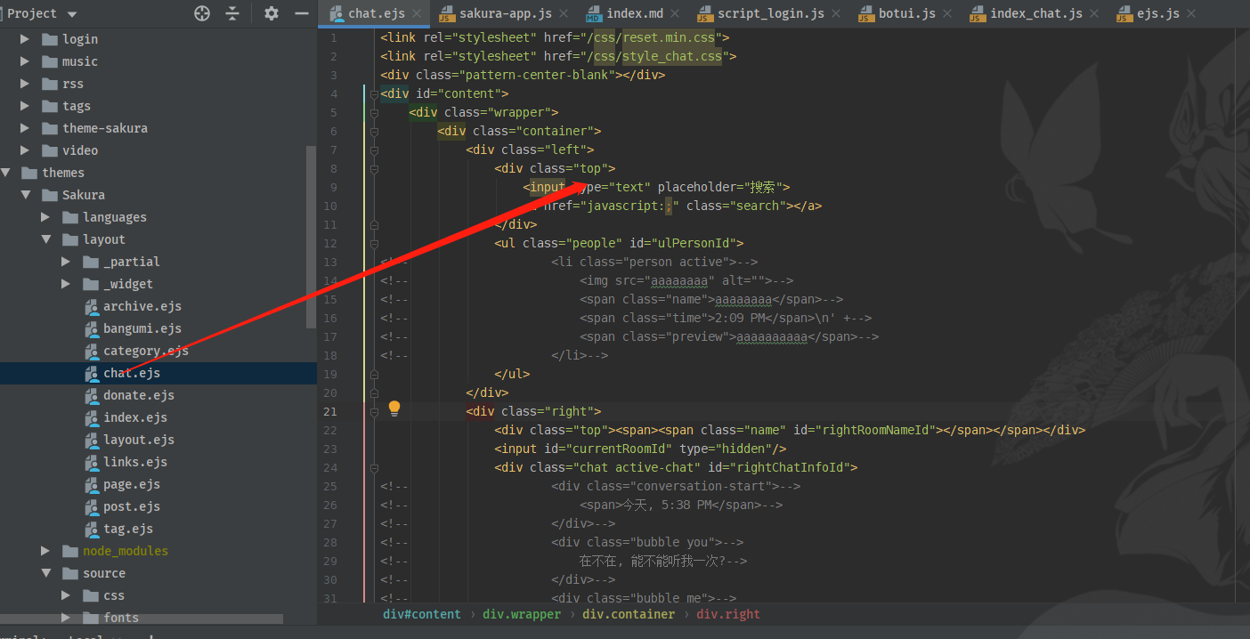Click the Project panel vertical scrollbar
The height and width of the screenshot is (639, 1250).
click(311, 237)
